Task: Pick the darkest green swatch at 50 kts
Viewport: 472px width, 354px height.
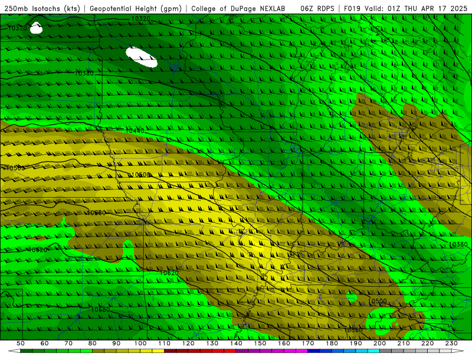Action: pyautogui.click(x=26, y=351)
